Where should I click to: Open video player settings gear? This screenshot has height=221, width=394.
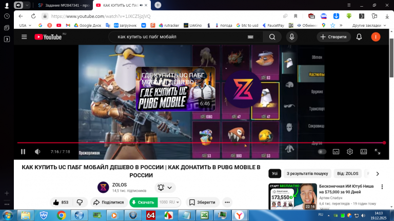(x=350, y=152)
